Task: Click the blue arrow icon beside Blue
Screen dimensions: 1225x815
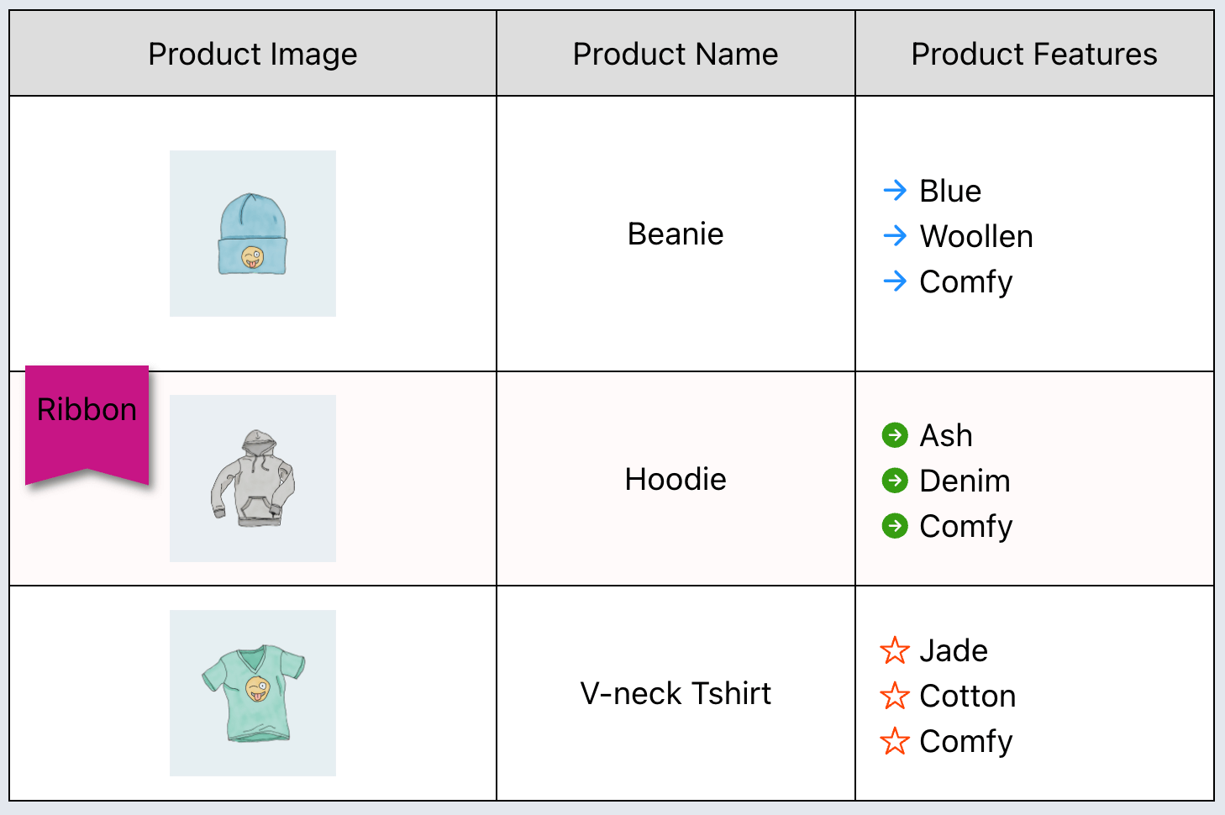Action: click(x=895, y=191)
